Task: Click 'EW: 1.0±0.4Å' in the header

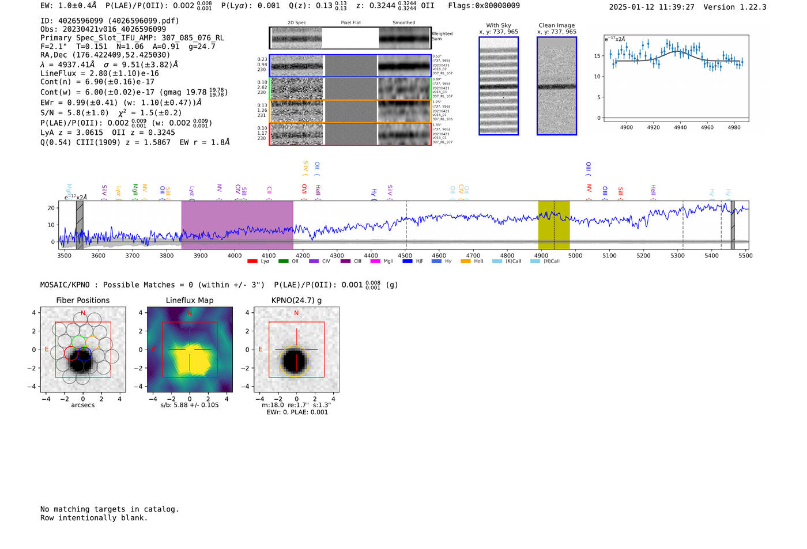Action: (69, 6)
